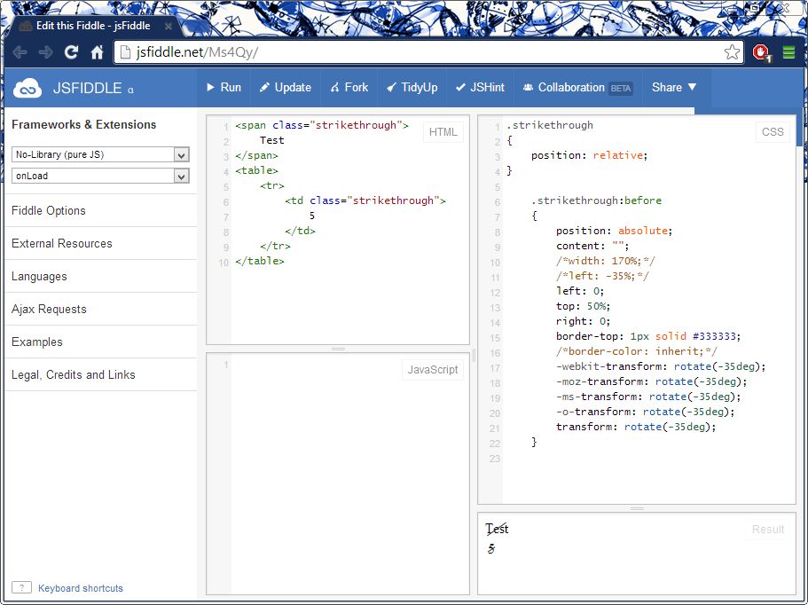The height and width of the screenshot is (605, 808).
Task: Run JSHint on the code
Action: [x=480, y=88]
